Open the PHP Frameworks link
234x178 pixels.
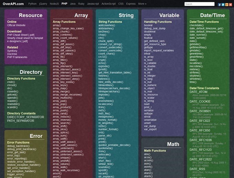17,57
